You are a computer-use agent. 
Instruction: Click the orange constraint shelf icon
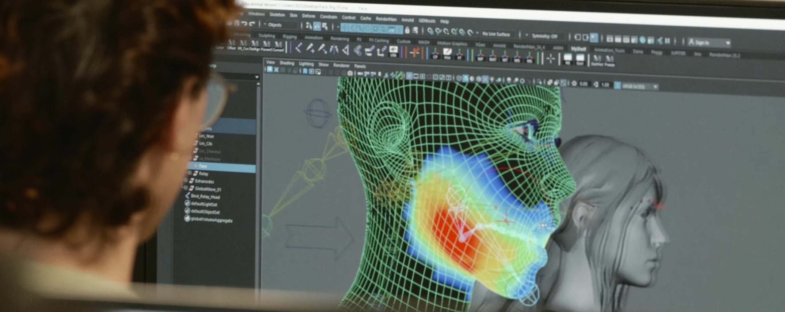[x=415, y=53]
